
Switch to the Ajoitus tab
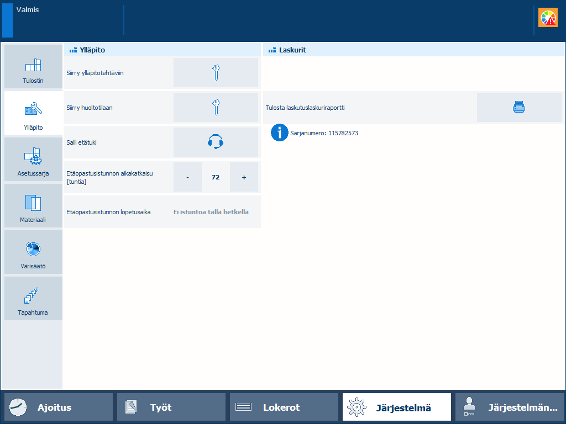(x=59, y=407)
